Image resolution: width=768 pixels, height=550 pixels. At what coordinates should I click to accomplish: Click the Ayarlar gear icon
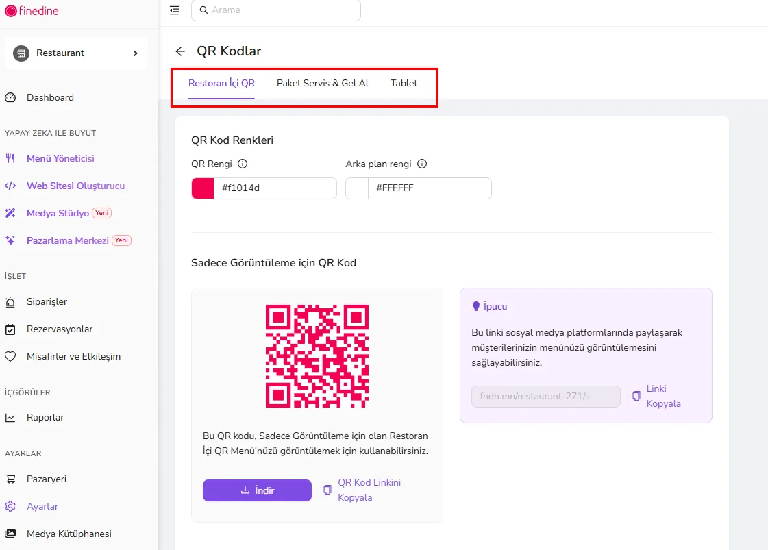pyautogui.click(x=10, y=506)
